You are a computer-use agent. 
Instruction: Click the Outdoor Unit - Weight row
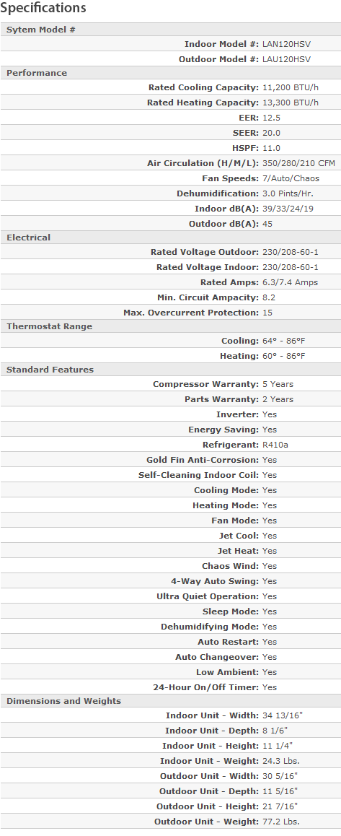(x=170, y=822)
